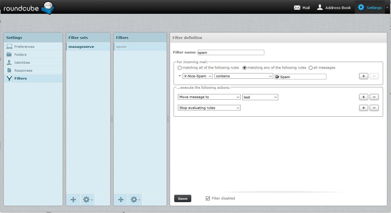This screenshot has width=391, height=213.
Task: Add a new filter set with plus icon
Action: point(73,200)
